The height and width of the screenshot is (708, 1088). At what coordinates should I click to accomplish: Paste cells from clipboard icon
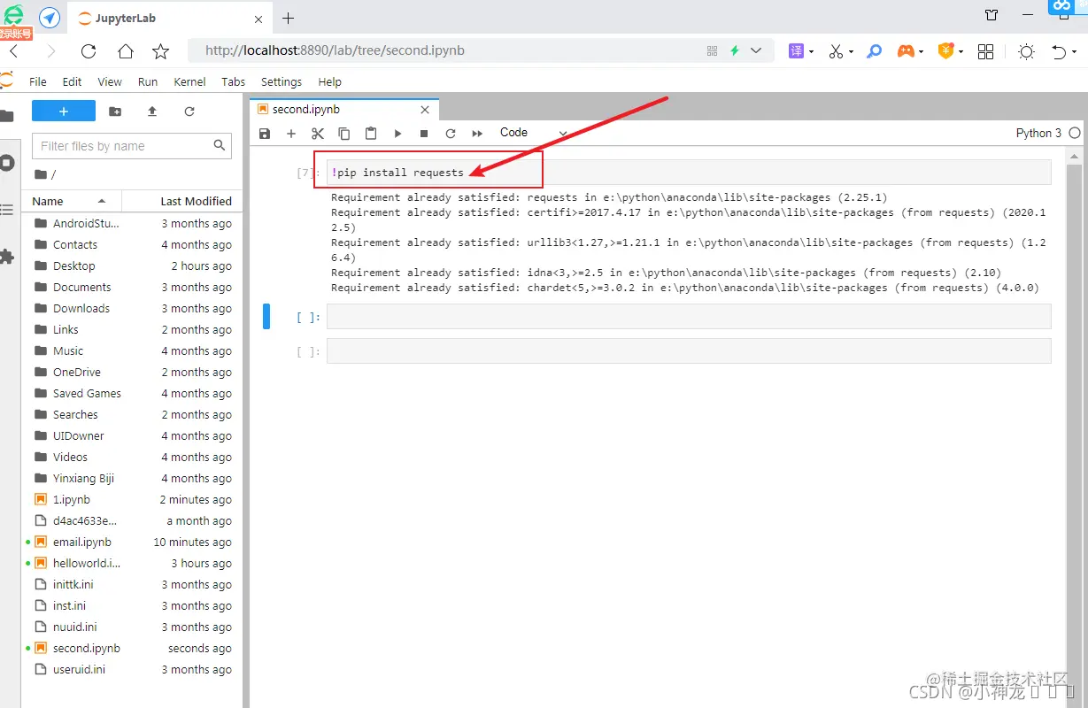[x=371, y=134]
